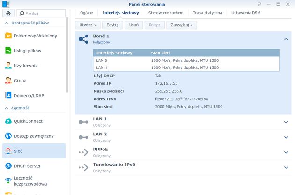Screen dimensions: 295x195
Task: Open Użytkownik via its user icon
Action: 8,65
